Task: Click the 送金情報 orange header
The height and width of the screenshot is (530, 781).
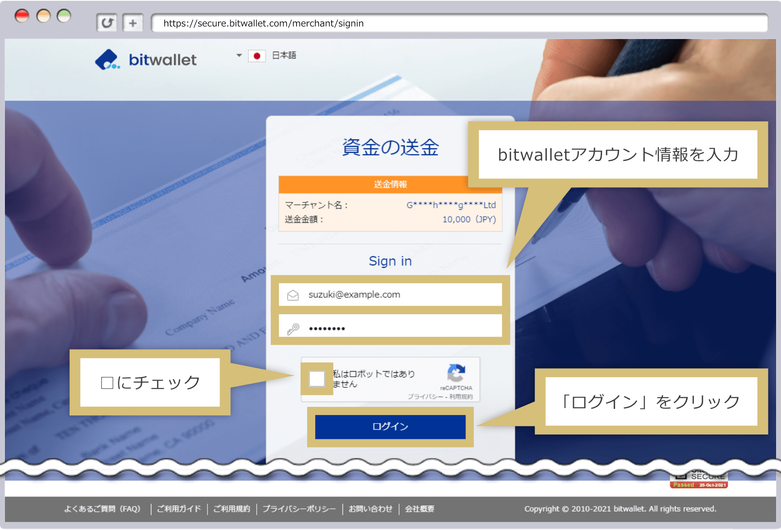Action: (390, 185)
